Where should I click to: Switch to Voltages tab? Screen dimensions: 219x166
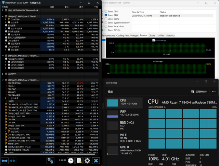[x=134, y=35]
